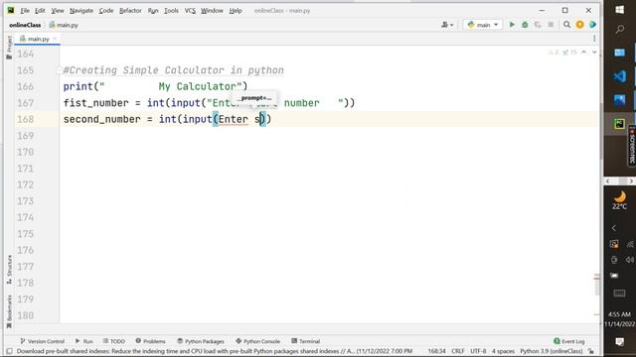Change 4 spaces indent setting
The height and width of the screenshot is (357, 636).
503,351
